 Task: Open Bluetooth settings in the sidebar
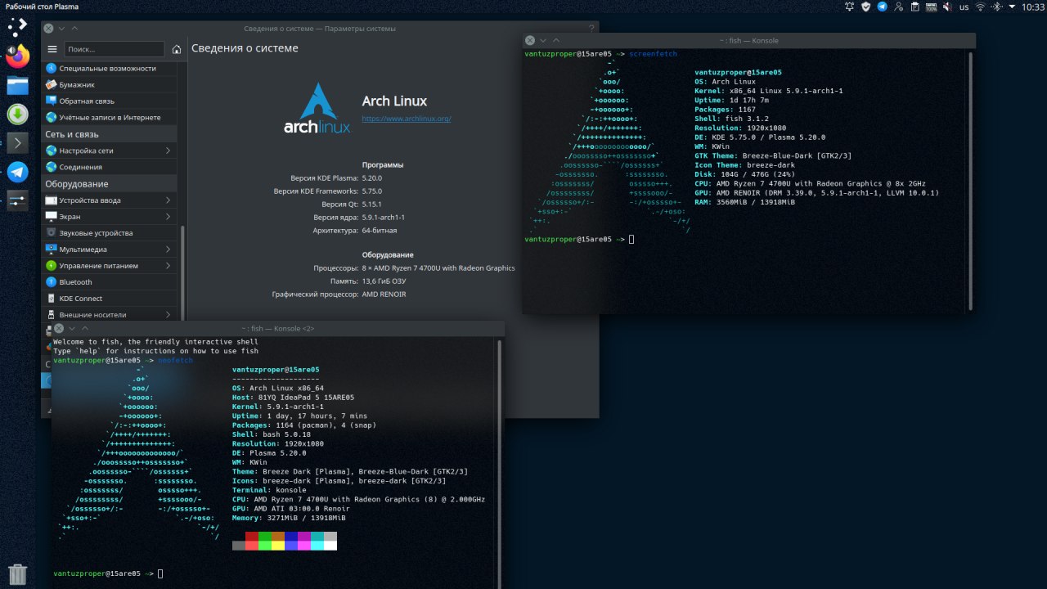(110, 282)
